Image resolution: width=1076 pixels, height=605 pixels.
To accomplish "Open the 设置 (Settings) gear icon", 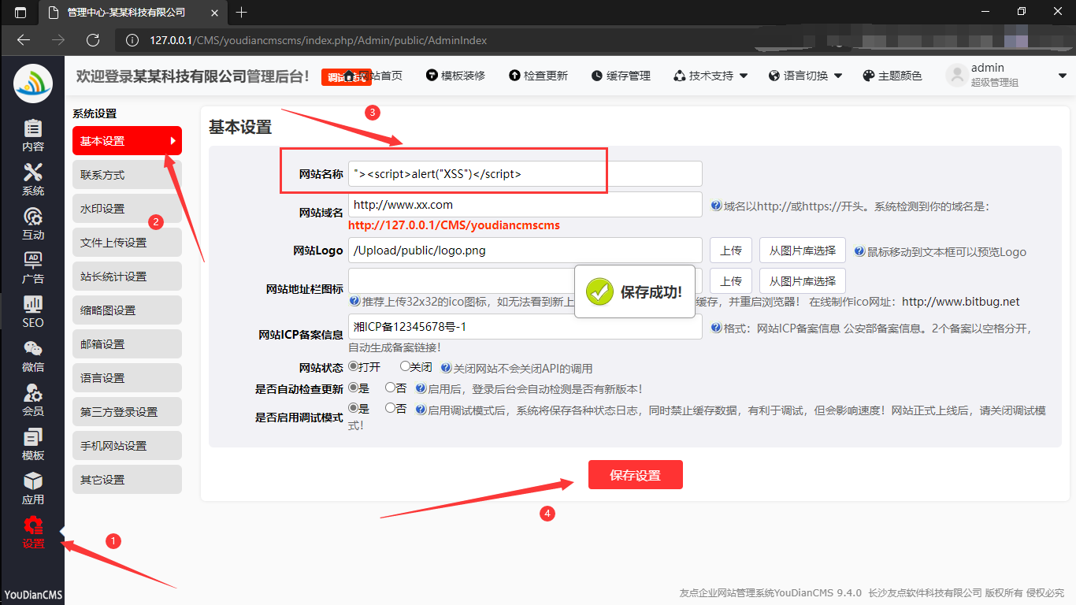I will 33,533.
